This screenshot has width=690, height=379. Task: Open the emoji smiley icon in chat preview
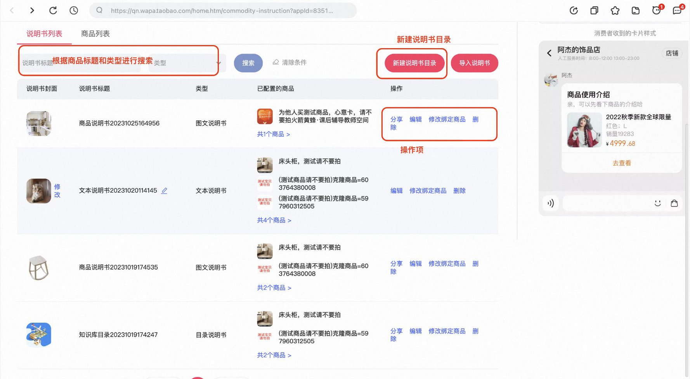(657, 203)
